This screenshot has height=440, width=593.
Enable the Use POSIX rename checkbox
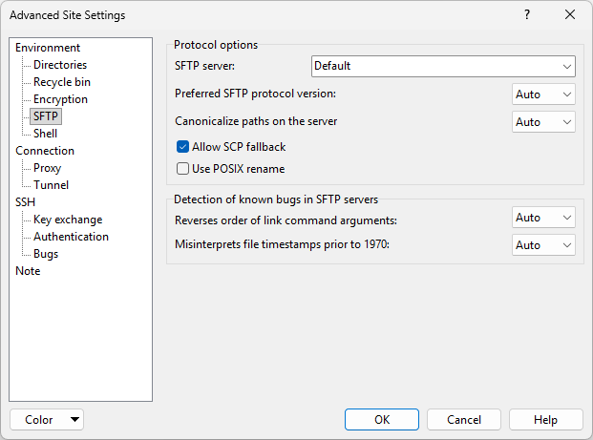[183, 169]
